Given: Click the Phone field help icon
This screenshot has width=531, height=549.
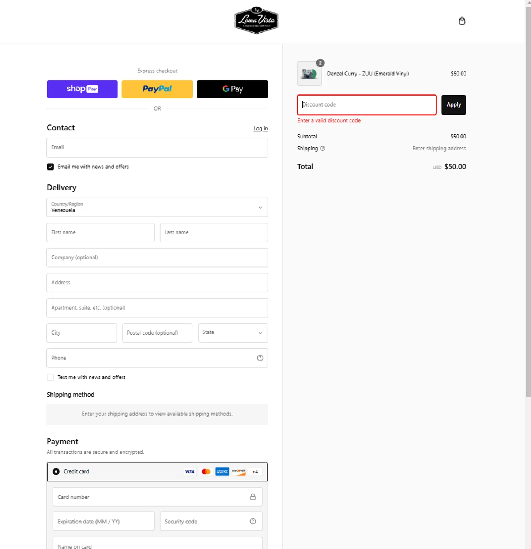Looking at the screenshot, I should point(260,358).
